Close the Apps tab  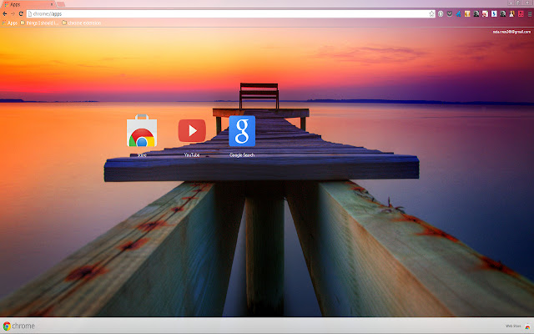coord(52,4)
